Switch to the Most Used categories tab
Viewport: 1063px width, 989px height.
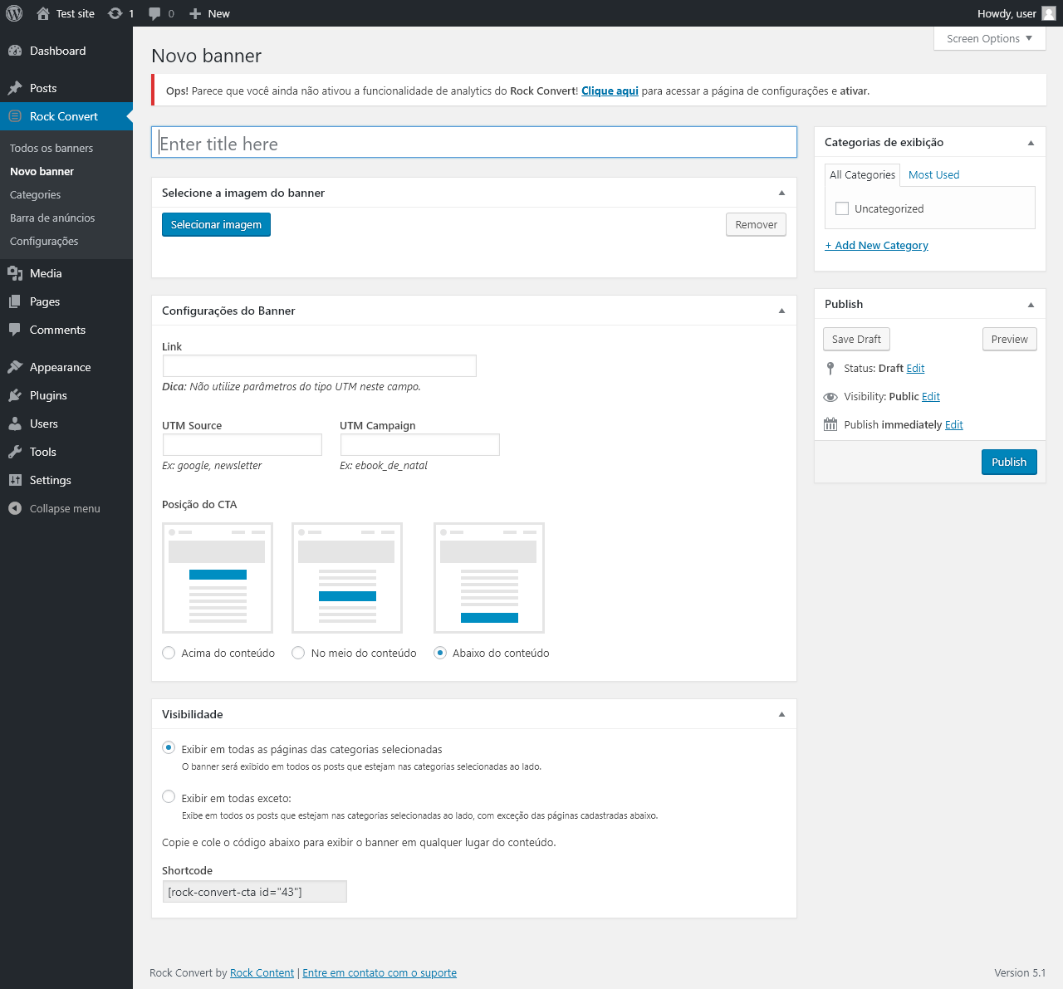pos(933,174)
